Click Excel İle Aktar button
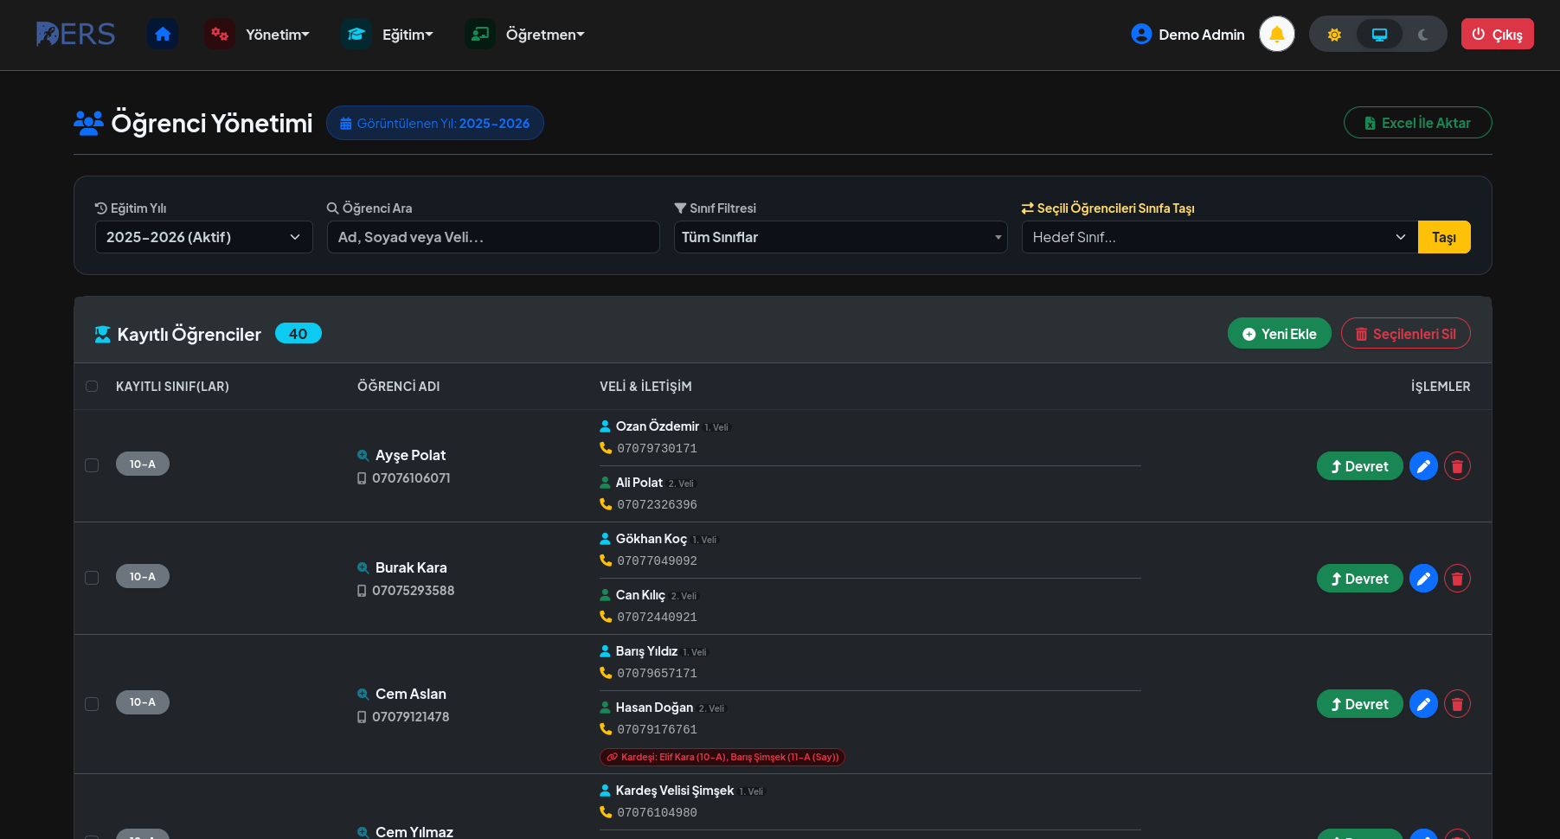Viewport: 1560px width, 839px height. (x=1418, y=123)
